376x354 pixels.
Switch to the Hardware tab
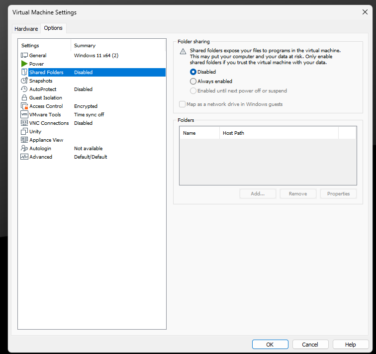coord(26,29)
